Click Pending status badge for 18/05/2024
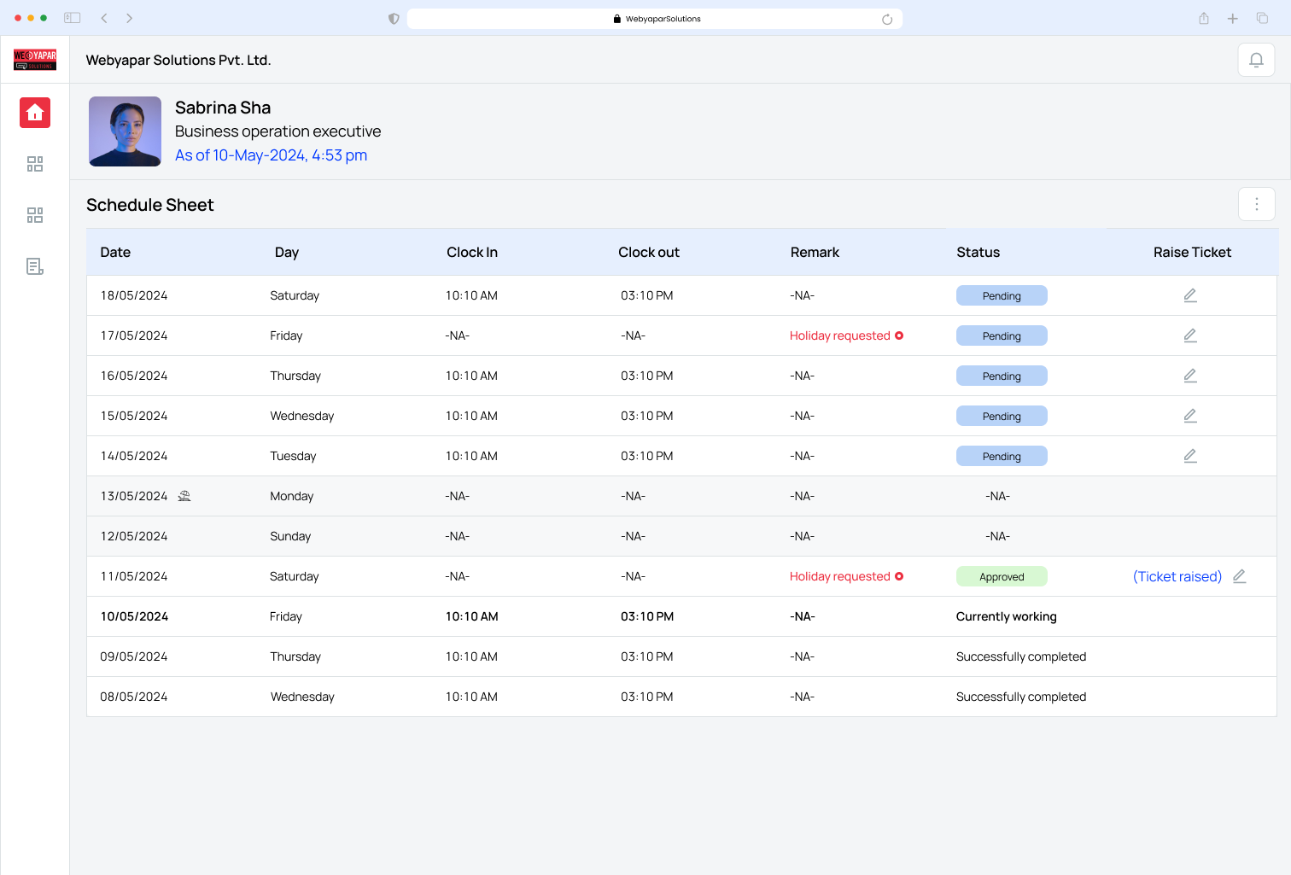This screenshot has width=1291, height=875. [1002, 295]
